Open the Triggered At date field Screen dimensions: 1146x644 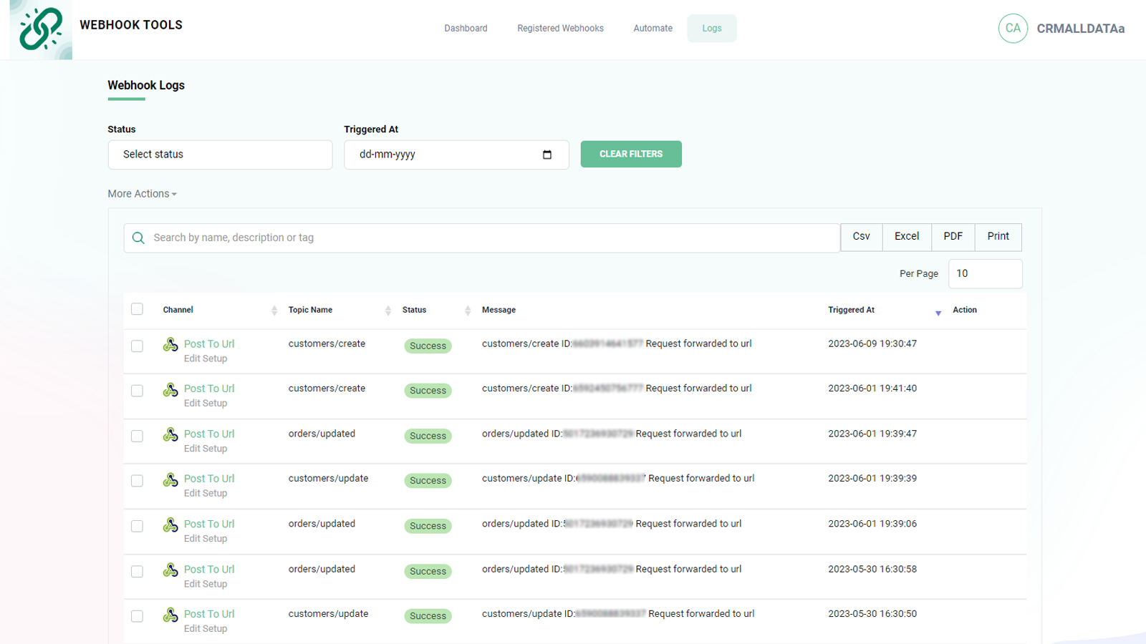click(456, 155)
